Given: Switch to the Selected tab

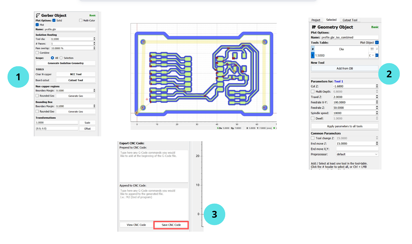Looking at the screenshot, I should [331, 20].
